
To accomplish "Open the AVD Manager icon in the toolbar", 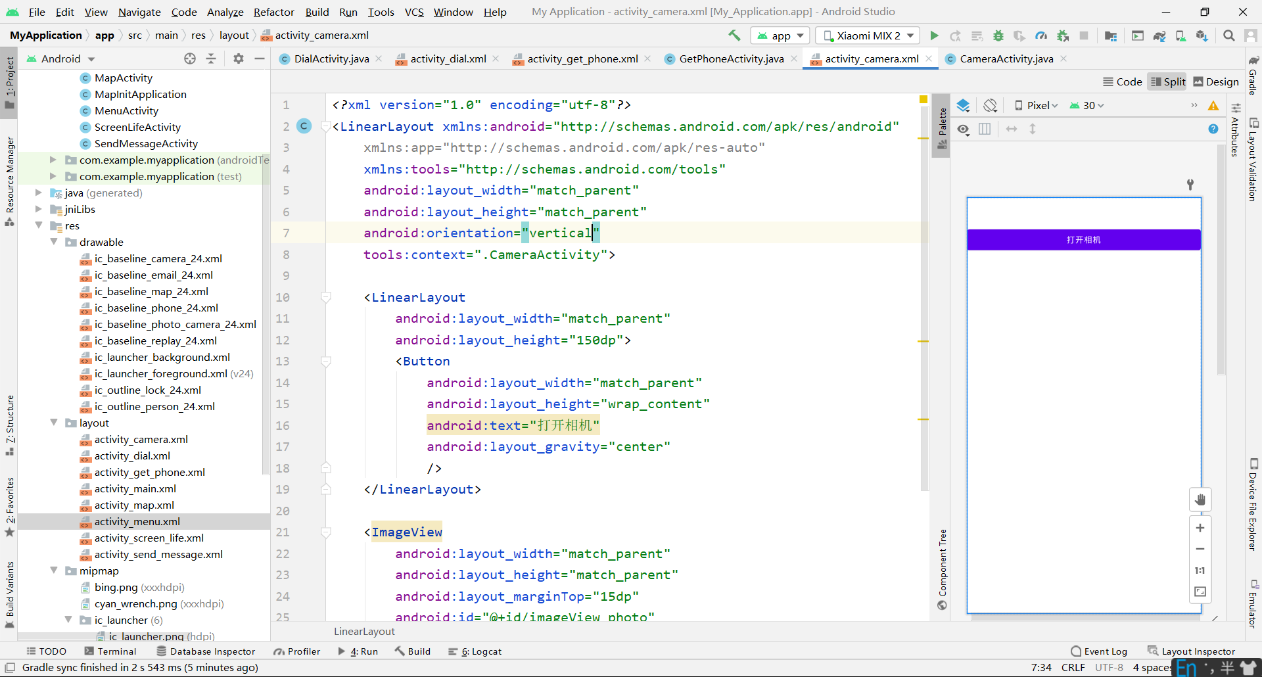I will coord(1181,35).
